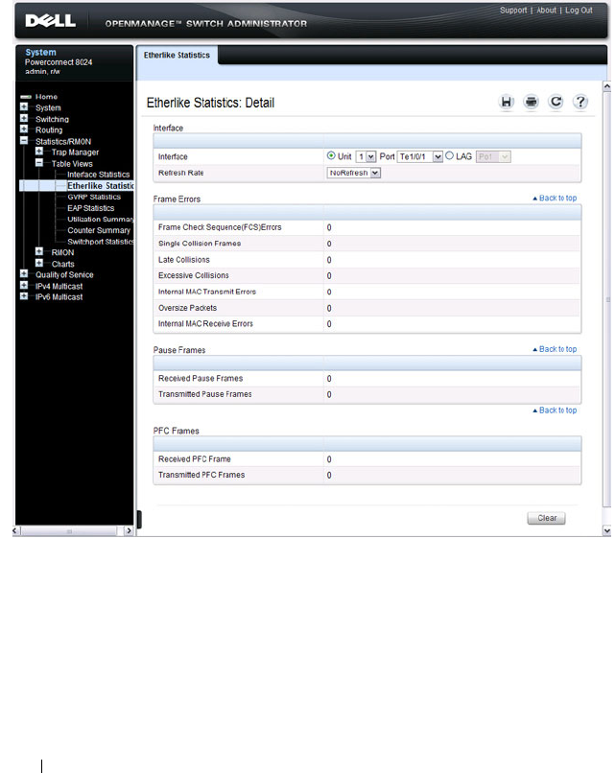Select Etherlike Statistics in the tree

pos(100,186)
